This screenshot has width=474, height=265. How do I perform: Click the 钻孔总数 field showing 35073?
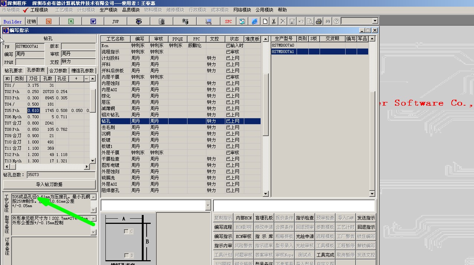click(x=61, y=175)
